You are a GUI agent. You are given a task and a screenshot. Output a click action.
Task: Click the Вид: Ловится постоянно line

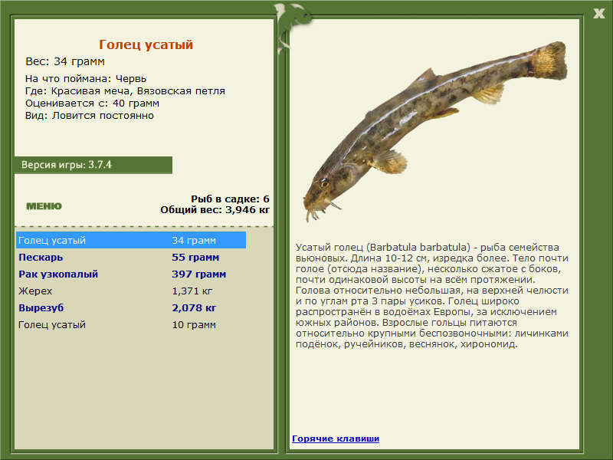coord(90,116)
